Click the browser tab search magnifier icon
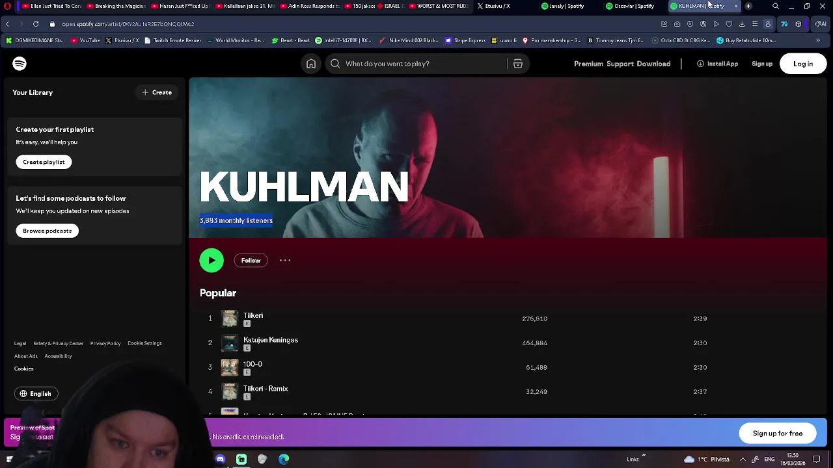Screen dimensions: 833x468 click(776, 6)
